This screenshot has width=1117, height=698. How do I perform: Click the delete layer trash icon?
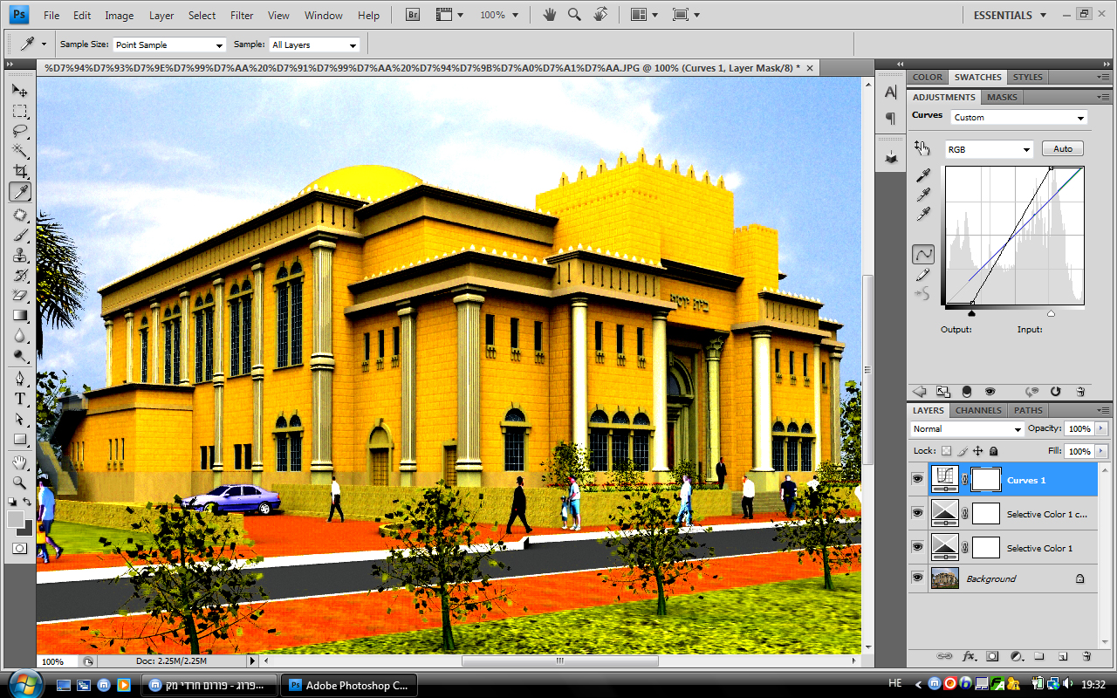pos(1086,655)
